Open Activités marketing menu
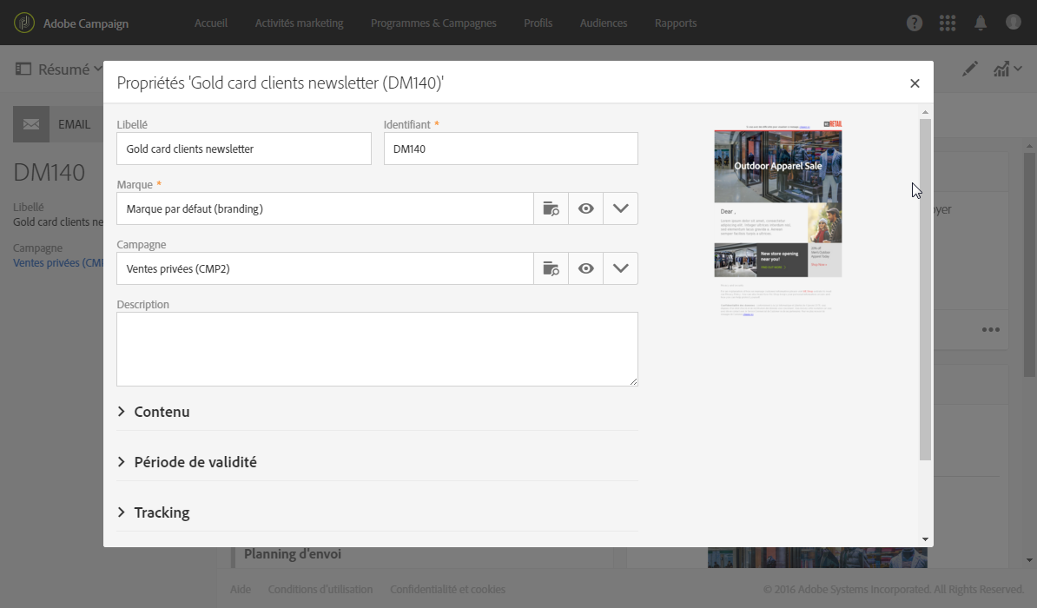Image resolution: width=1037 pixels, height=608 pixels. coord(299,23)
